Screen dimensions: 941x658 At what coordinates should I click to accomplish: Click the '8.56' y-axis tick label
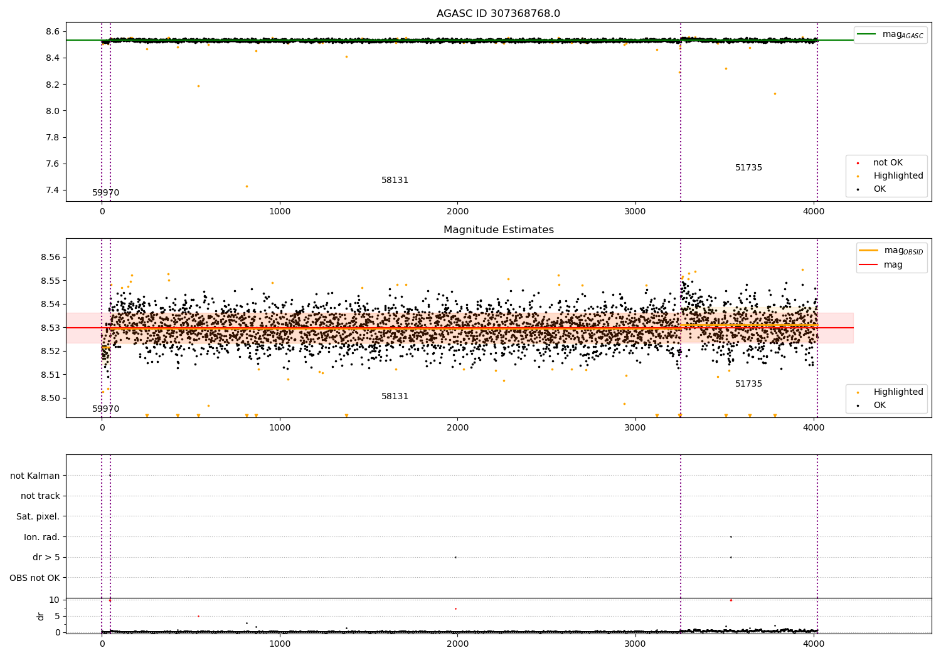coord(51,258)
